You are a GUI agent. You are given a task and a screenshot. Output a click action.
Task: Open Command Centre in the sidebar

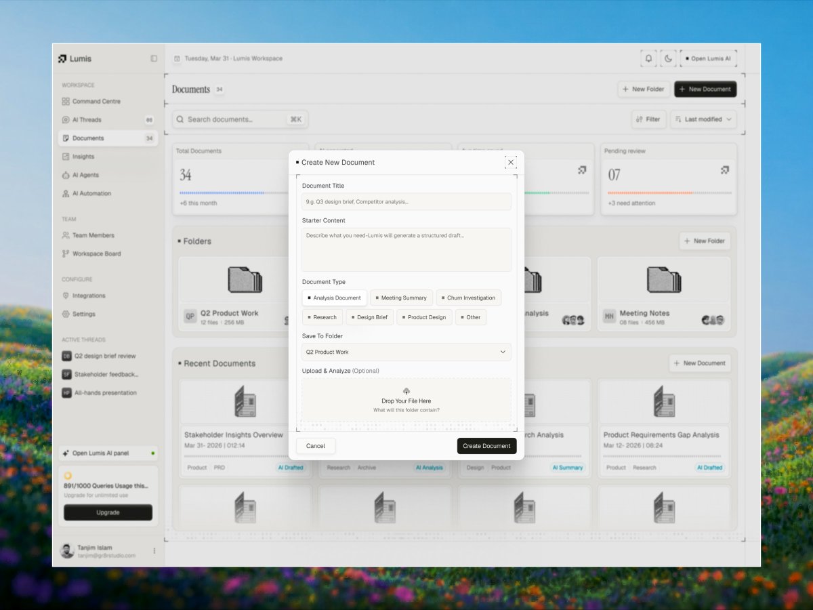pyautogui.click(x=108, y=101)
